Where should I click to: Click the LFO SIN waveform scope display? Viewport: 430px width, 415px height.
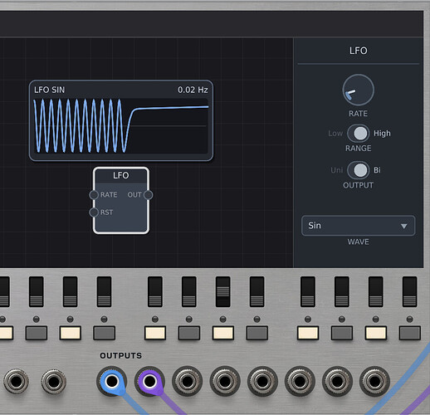(120, 126)
